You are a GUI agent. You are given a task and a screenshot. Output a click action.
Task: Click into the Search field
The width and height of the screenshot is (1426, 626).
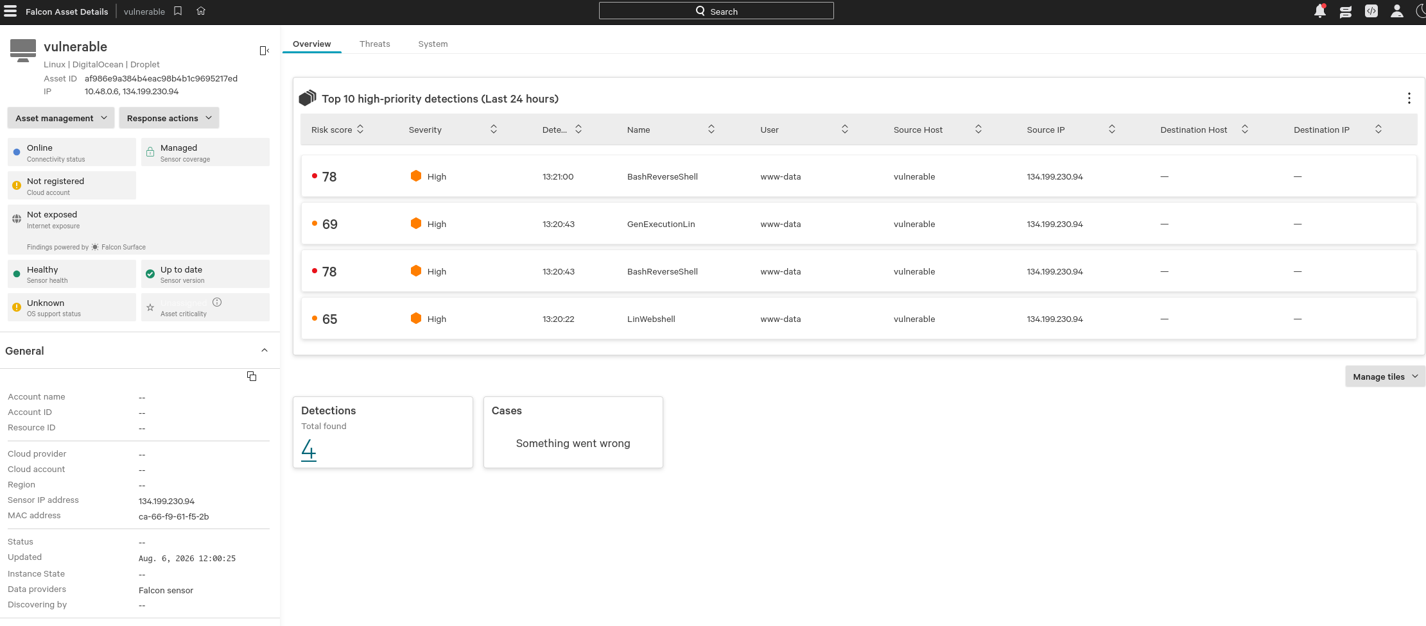(x=717, y=11)
